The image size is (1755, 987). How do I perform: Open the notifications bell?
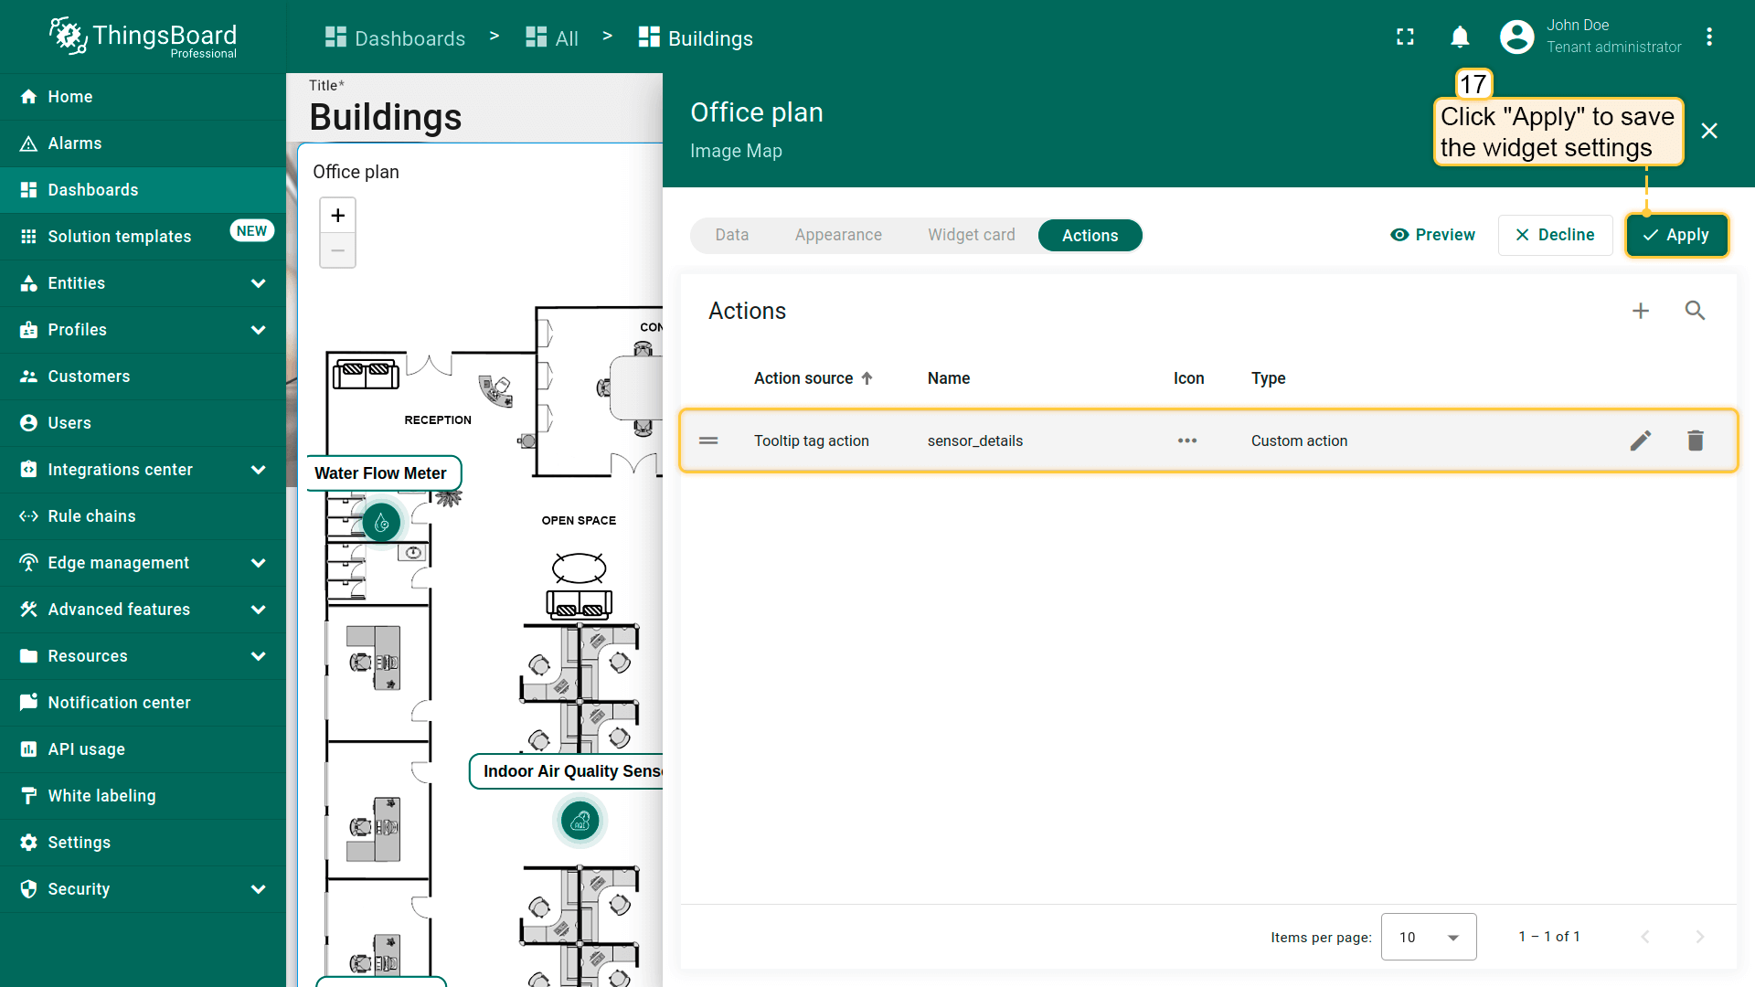[1460, 37]
